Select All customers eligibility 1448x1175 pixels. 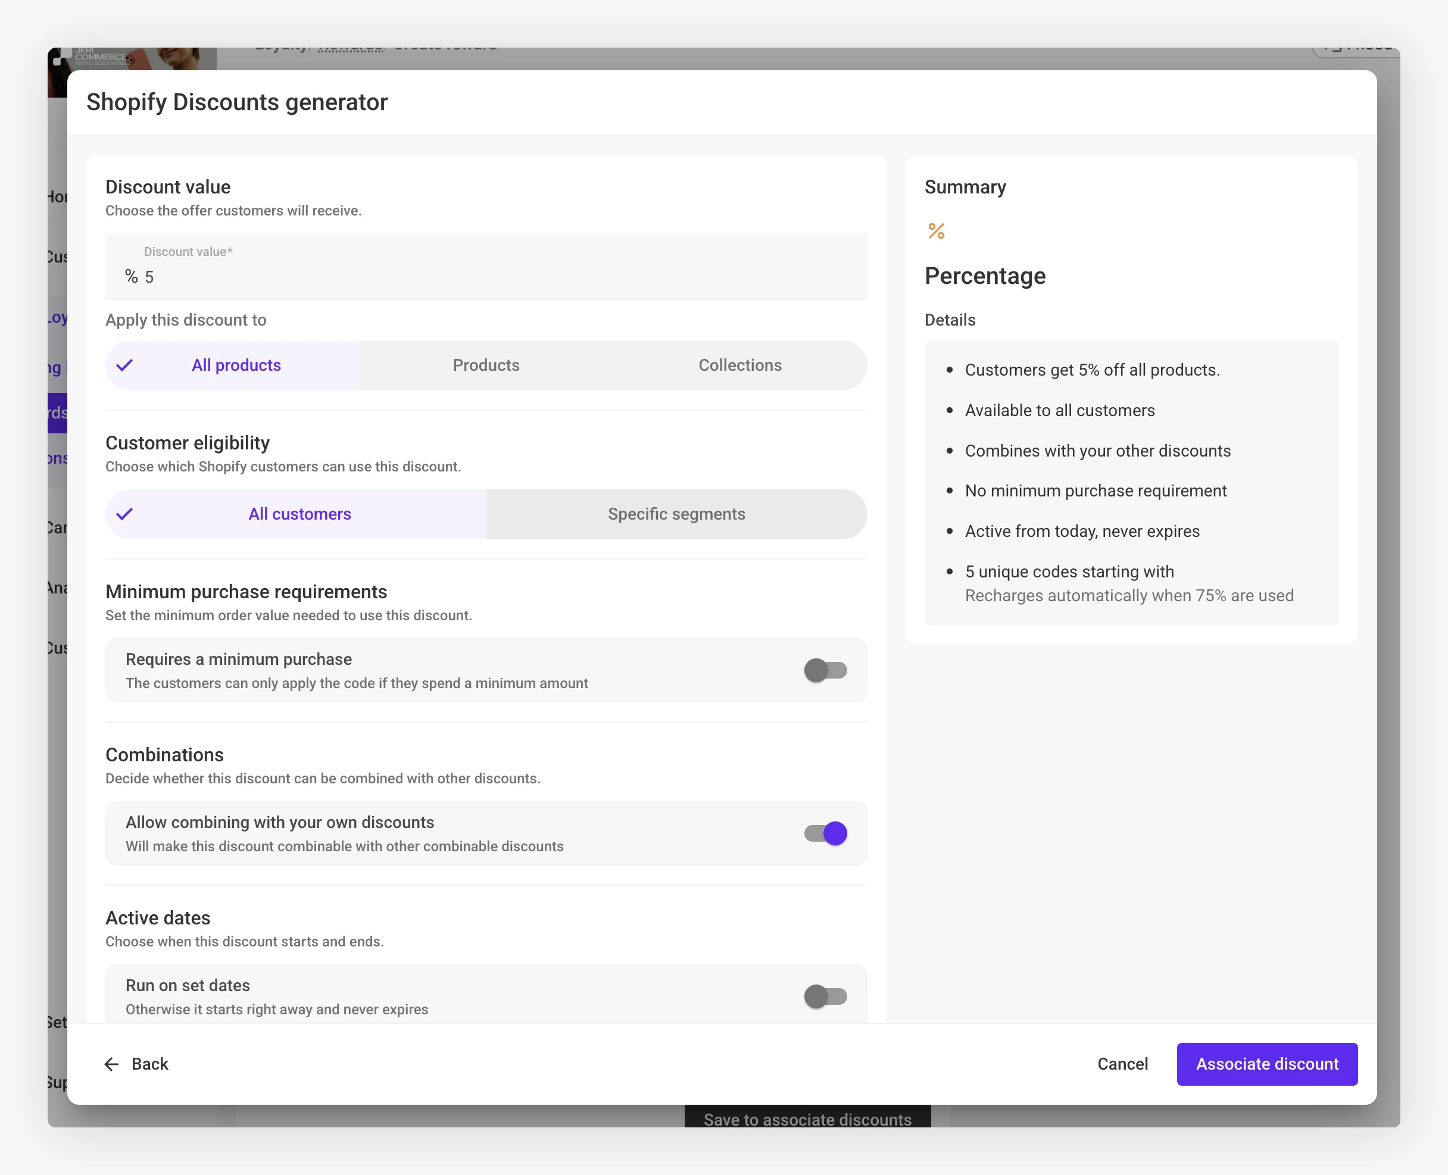click(296, 514)
